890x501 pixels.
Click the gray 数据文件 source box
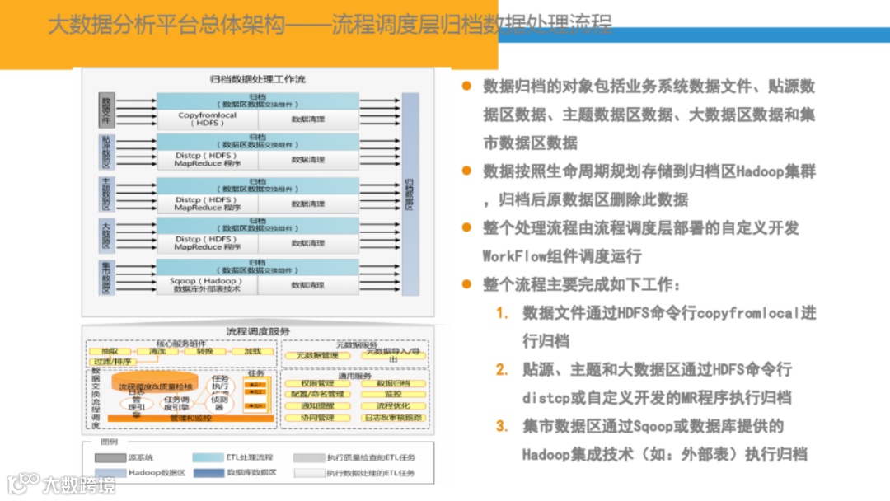pyautogui.click(x=106, y=110)
